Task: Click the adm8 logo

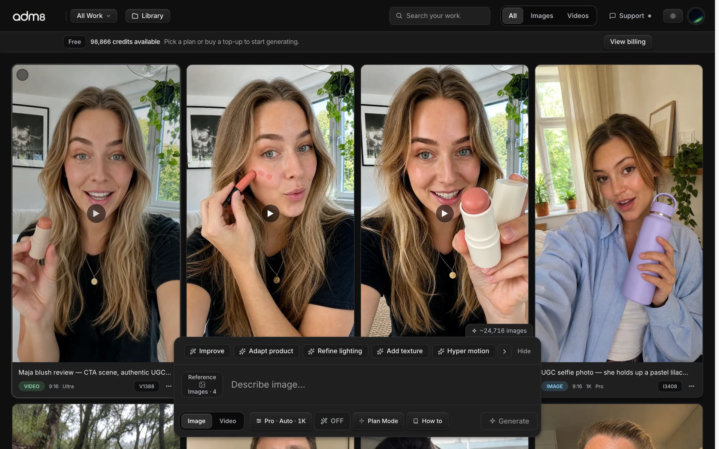Action: pos(29,16)
